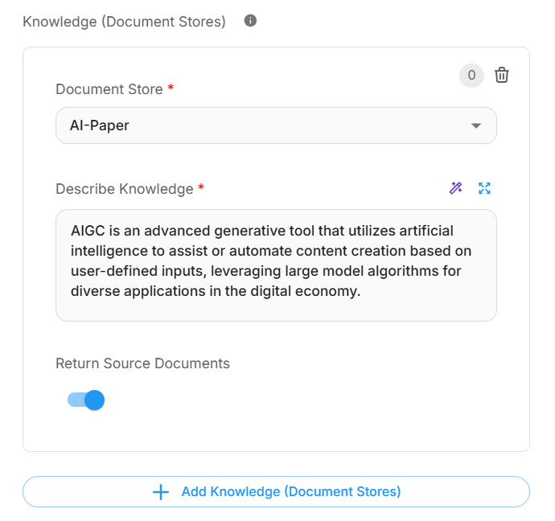Focus the Describe Knowledge text area
Screen dimensions: 555x521
275,307
